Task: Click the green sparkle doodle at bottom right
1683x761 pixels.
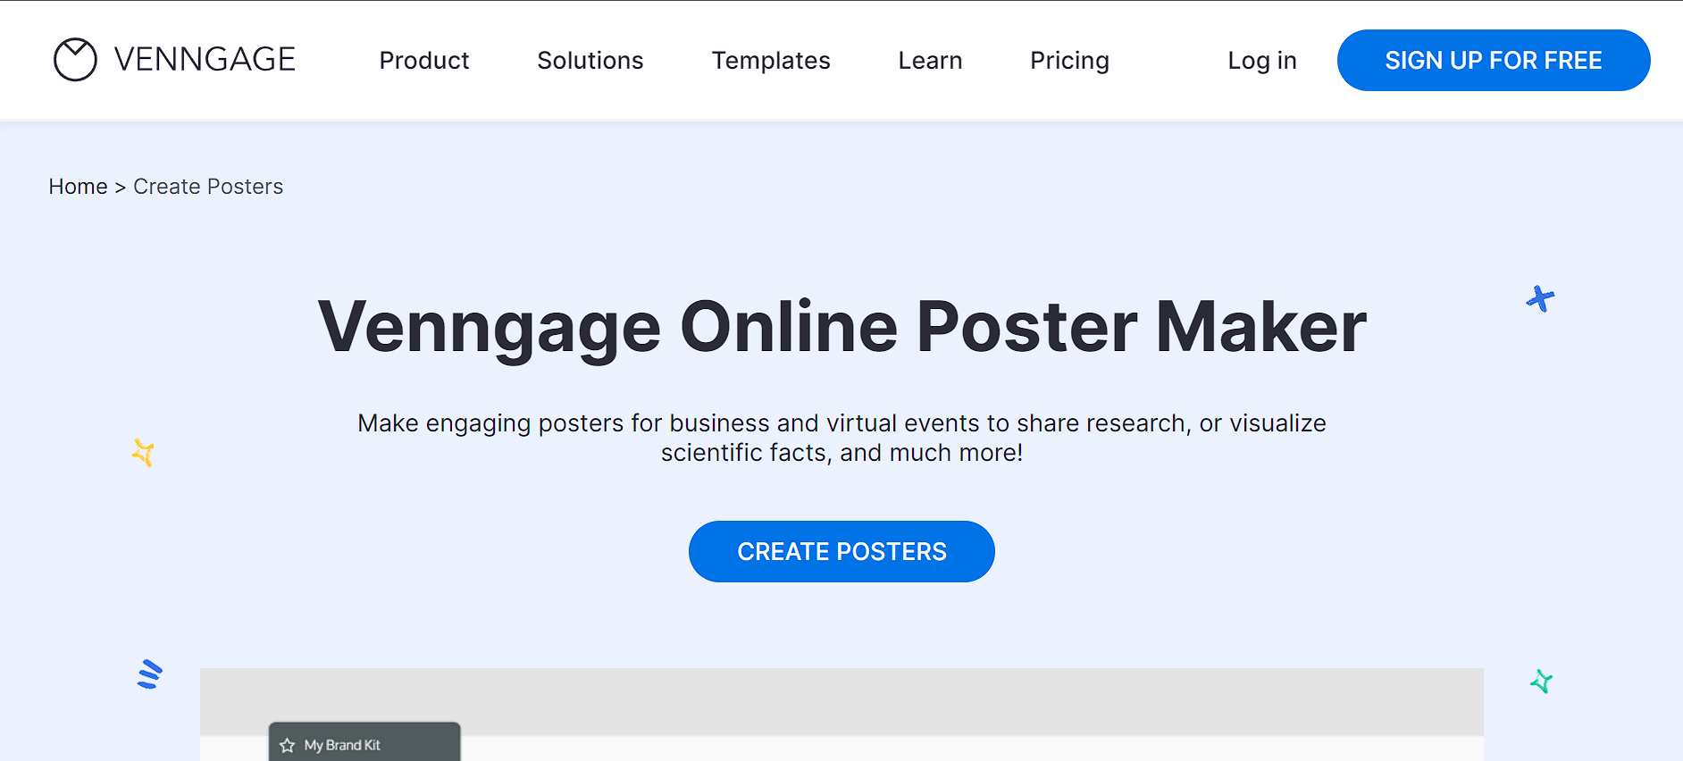Action: coord(1540,682)
